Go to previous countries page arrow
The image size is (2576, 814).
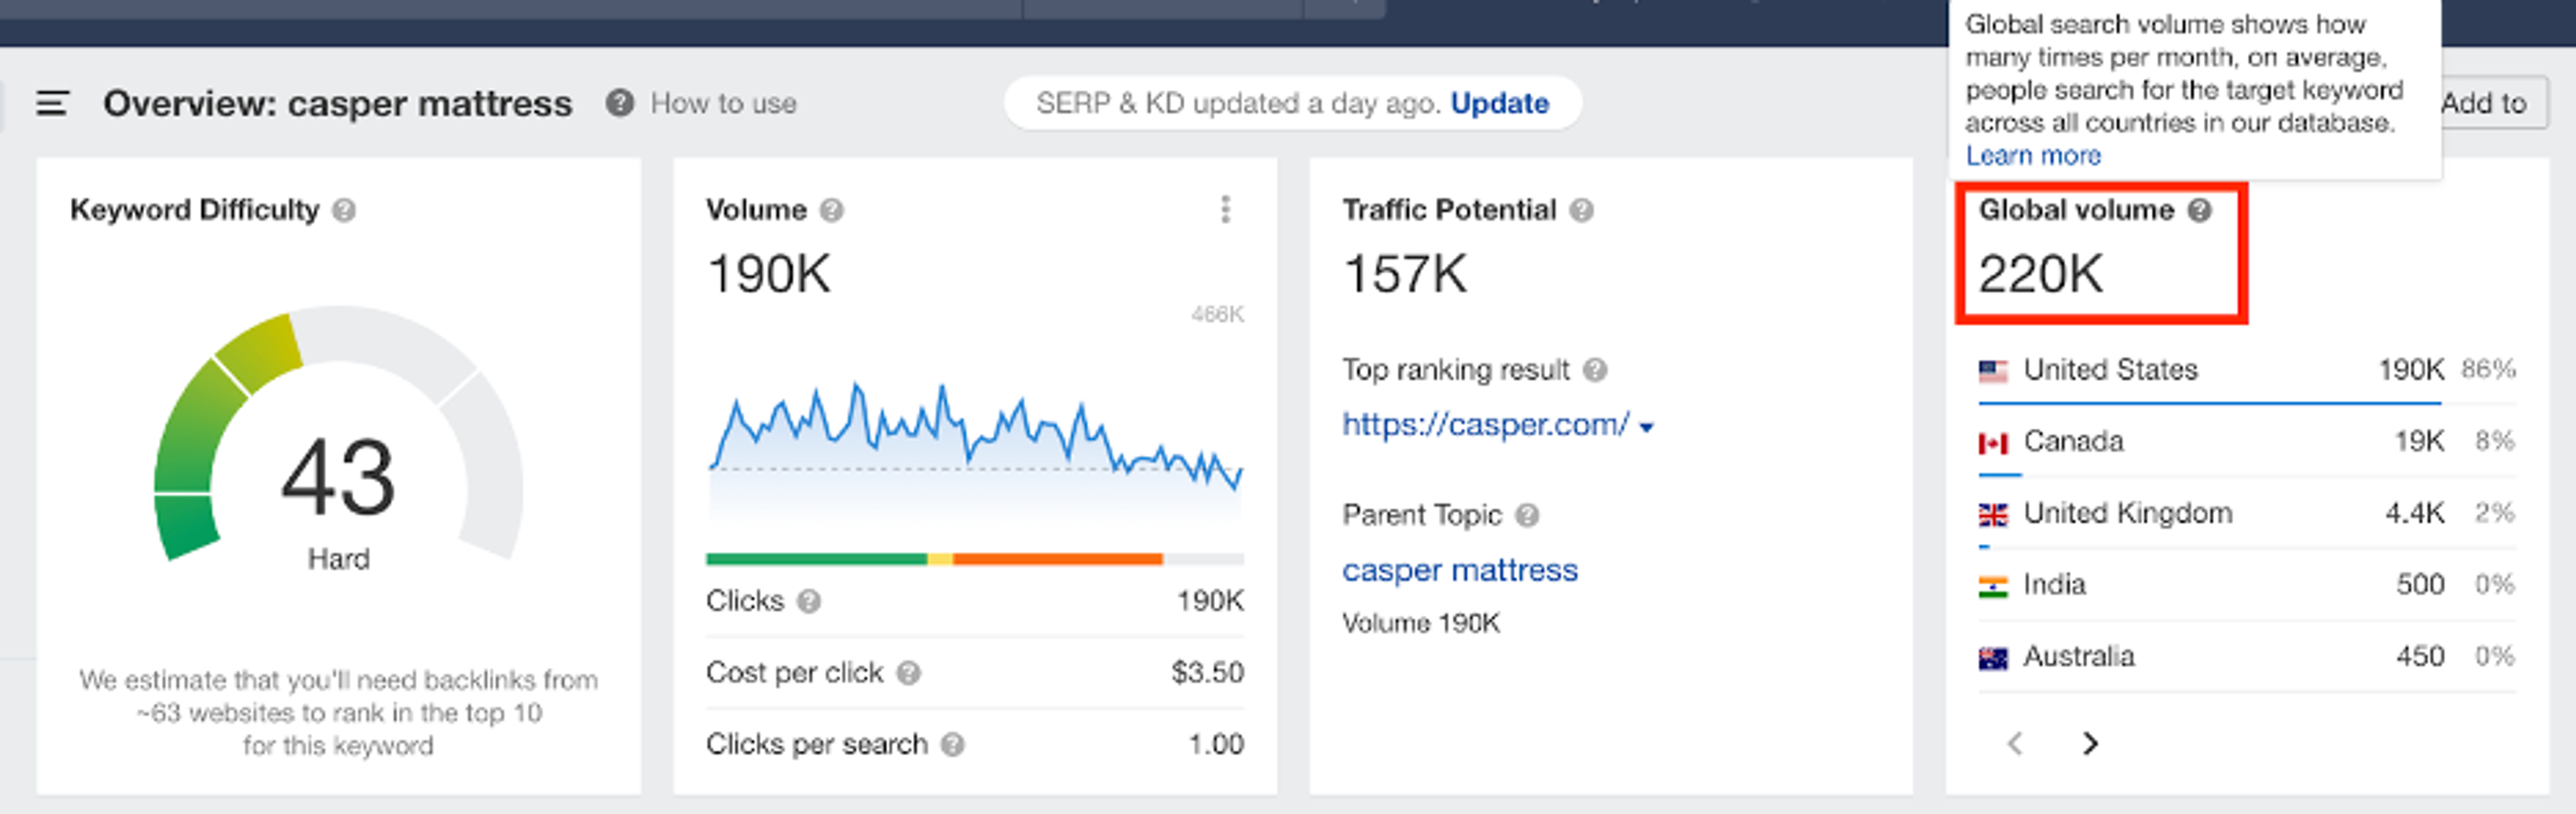click(x=2015, y=744)
